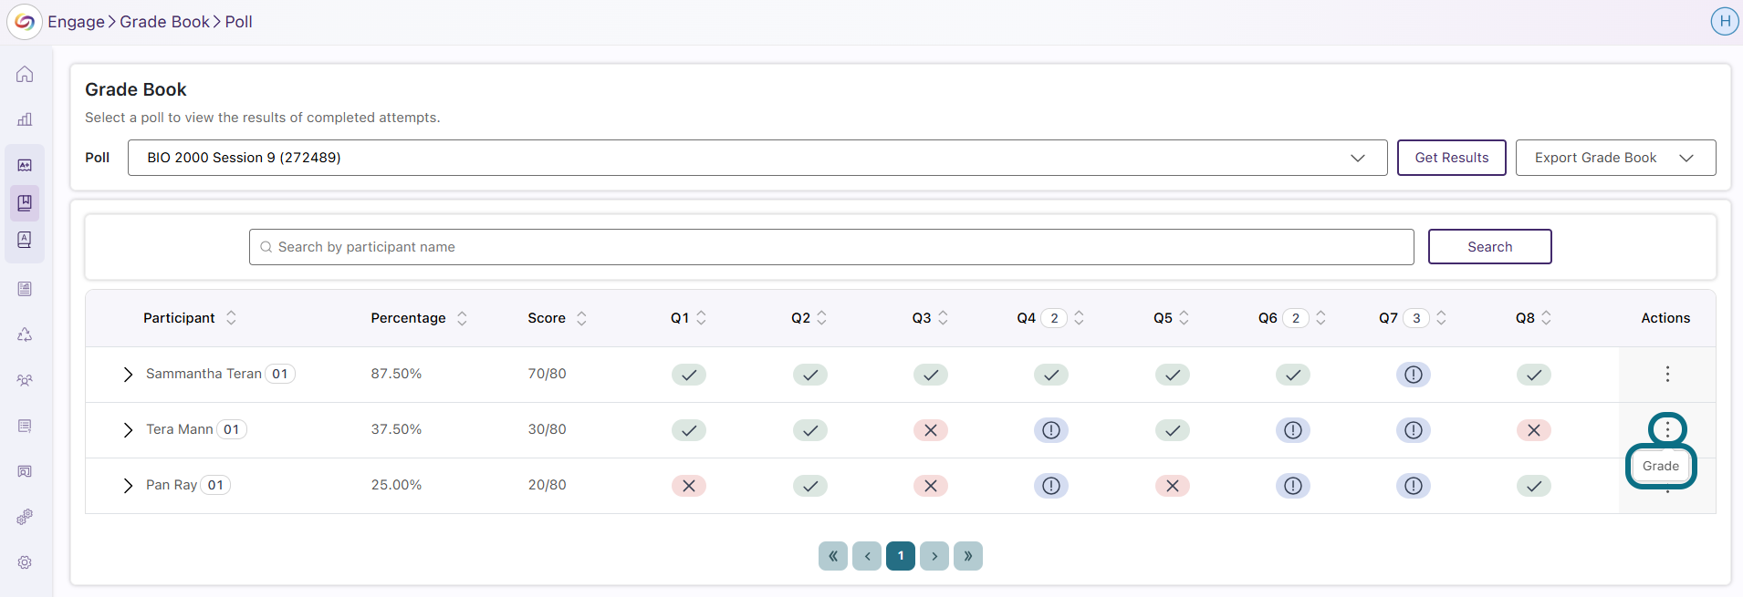Sort table by Q6 column
Image resolution: width=1743 pixels, height=597 pixels.
click(x=1320, y=318)
